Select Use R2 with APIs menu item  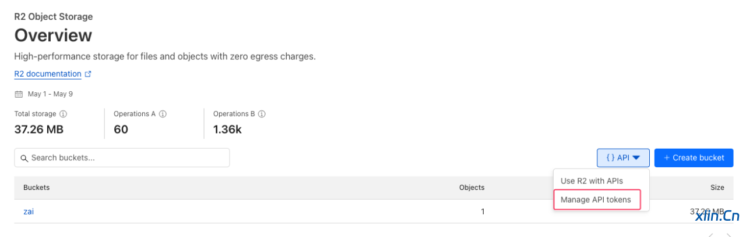click(592, 181)
